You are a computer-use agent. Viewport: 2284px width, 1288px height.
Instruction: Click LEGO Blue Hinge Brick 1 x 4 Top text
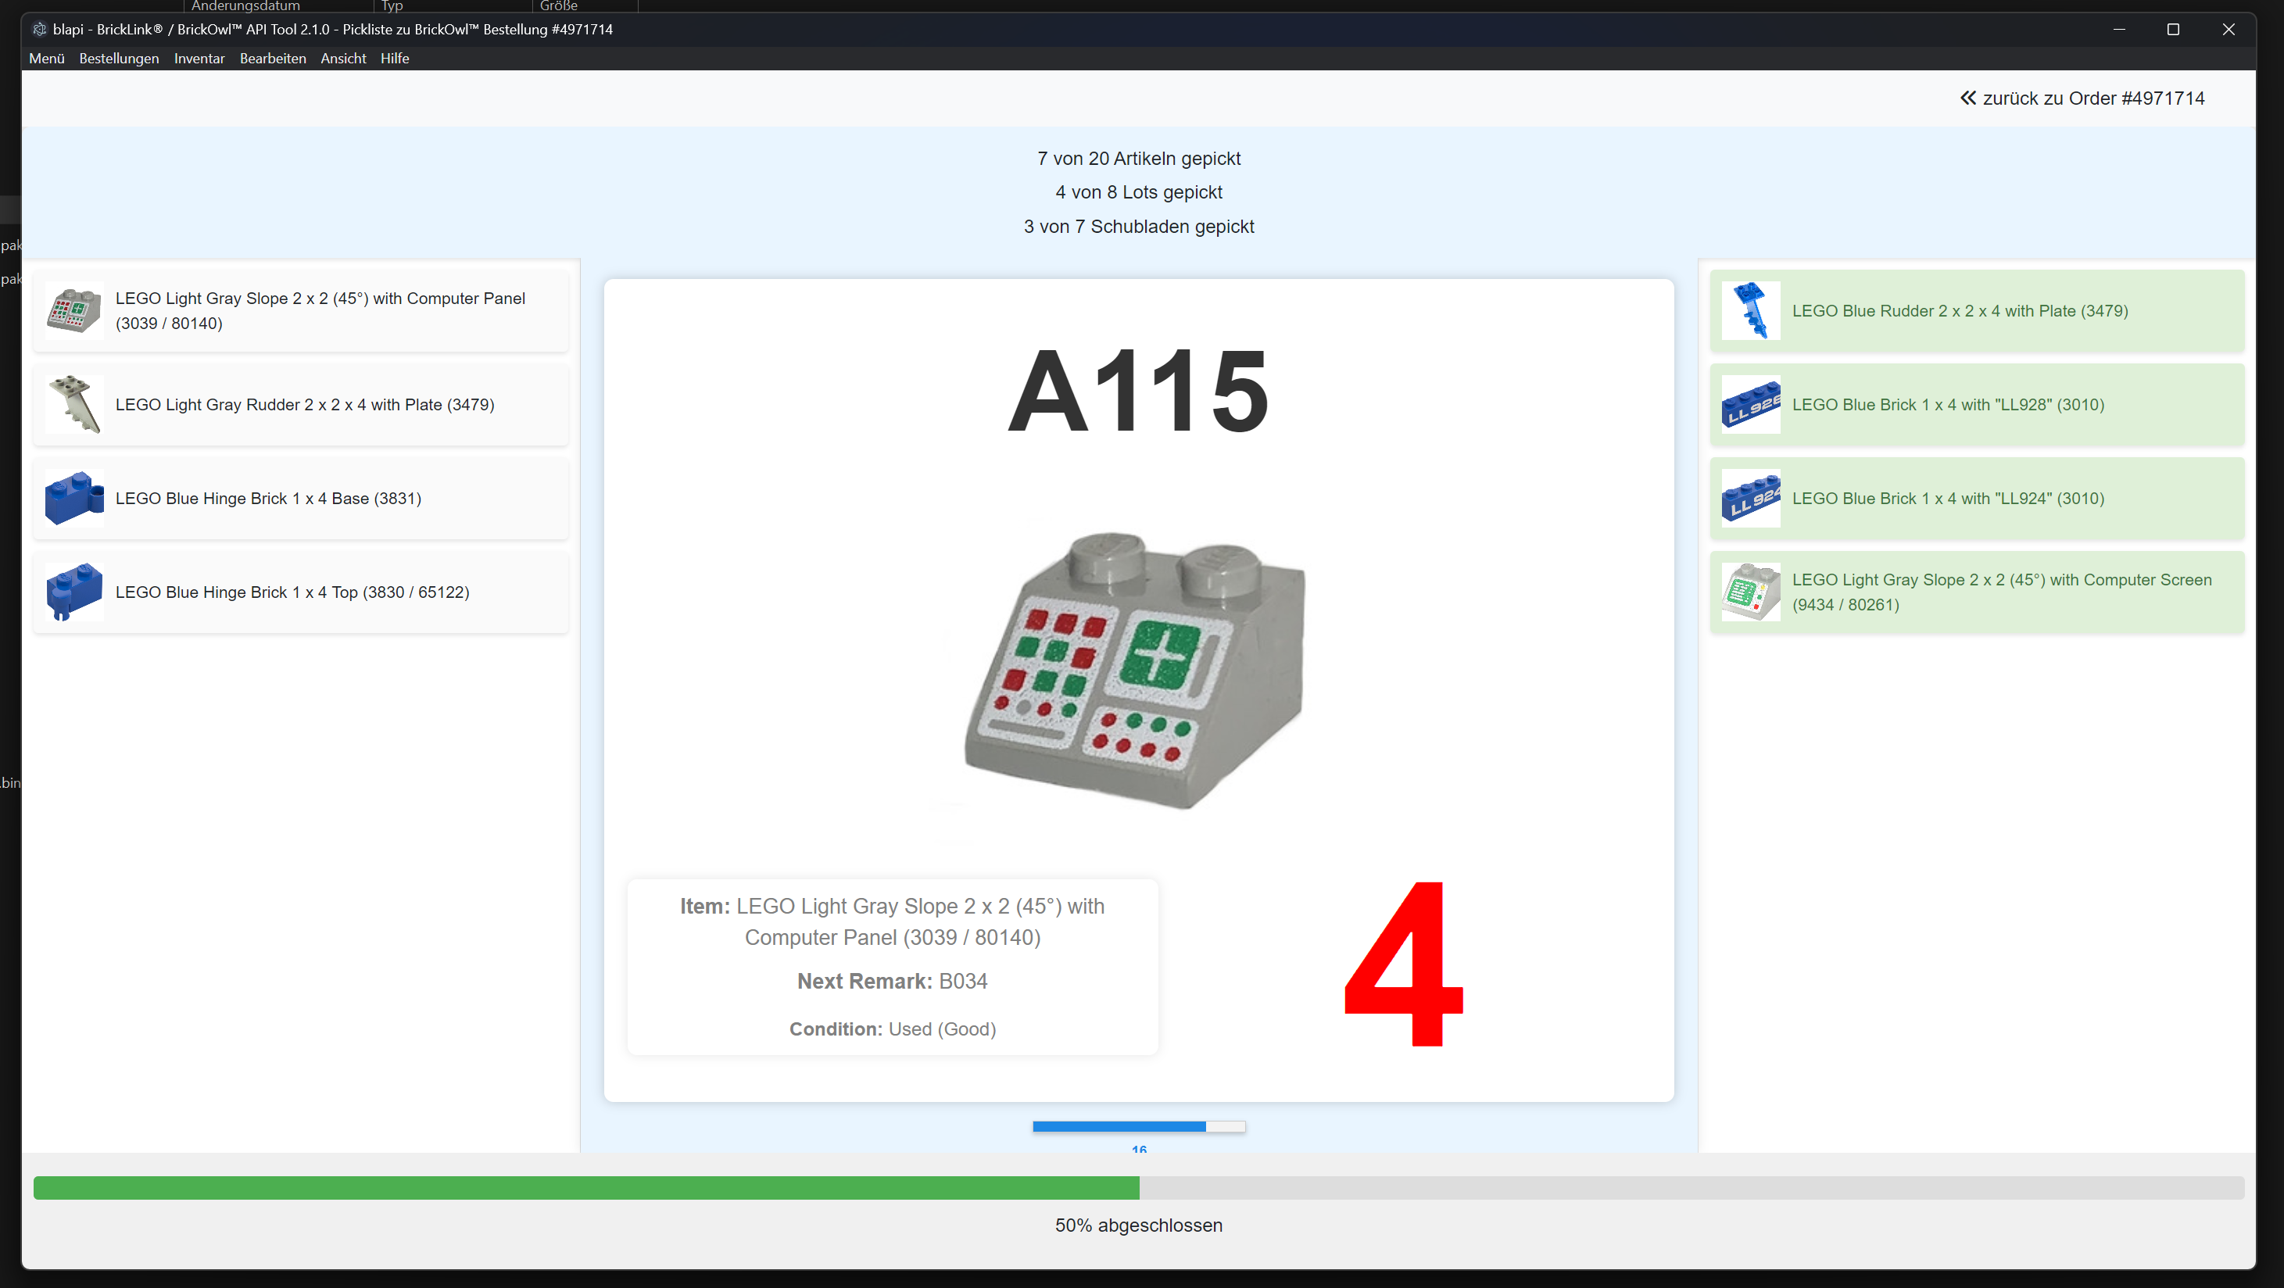292,592
